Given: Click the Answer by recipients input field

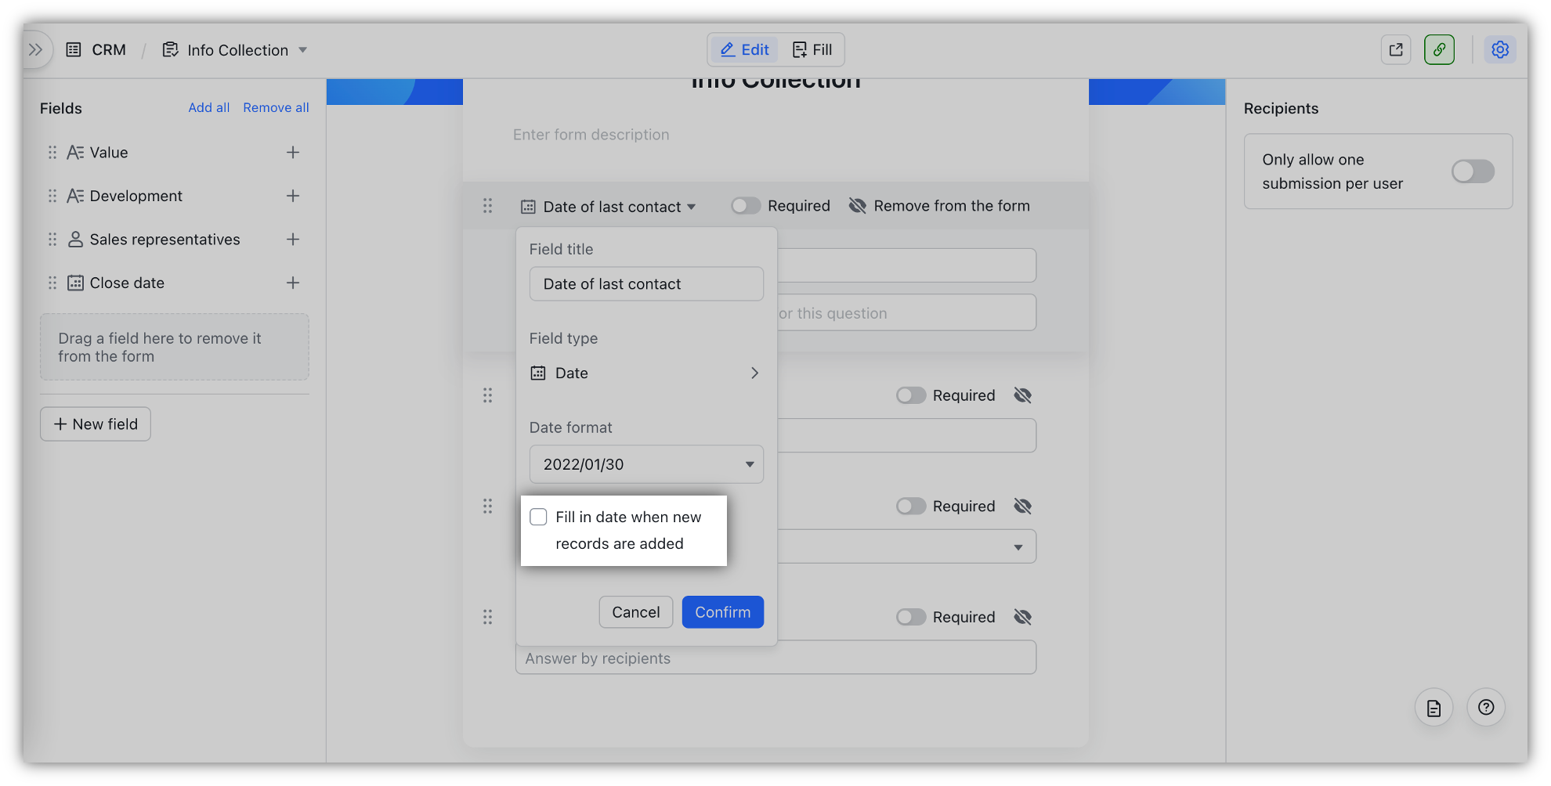Looking at the screenshot, I should 775,658.
